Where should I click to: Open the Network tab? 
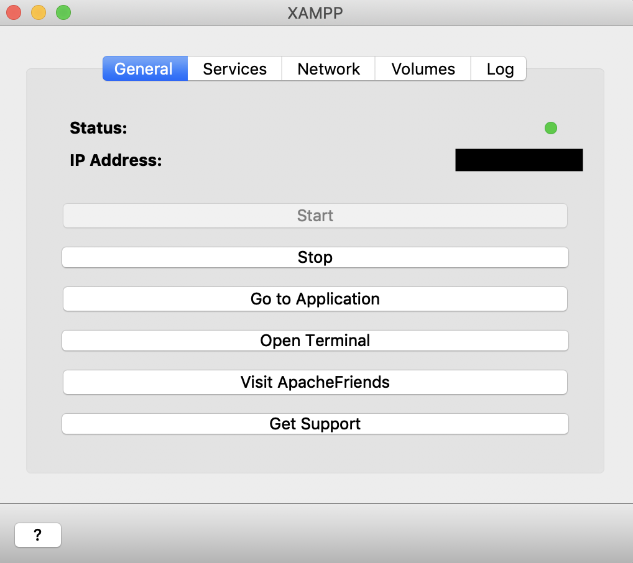pos(328,68)
